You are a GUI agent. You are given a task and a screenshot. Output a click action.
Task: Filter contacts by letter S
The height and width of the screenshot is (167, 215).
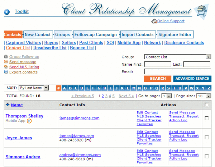[168, 88]
